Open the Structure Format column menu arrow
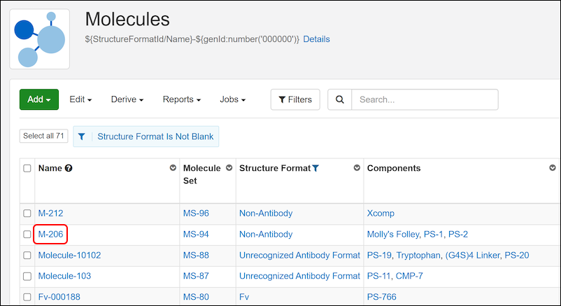 tap(357, 167)
